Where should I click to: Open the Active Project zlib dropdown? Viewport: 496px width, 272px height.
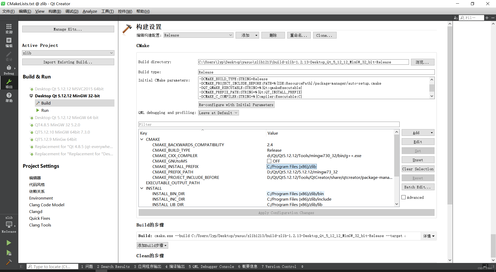click(68, 53)
